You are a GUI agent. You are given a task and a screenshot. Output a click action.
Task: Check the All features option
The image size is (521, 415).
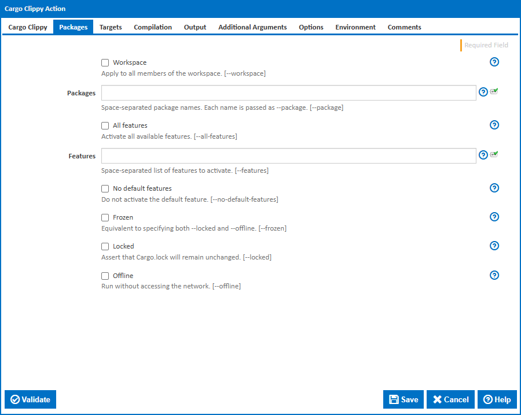[x=105, y=125]
